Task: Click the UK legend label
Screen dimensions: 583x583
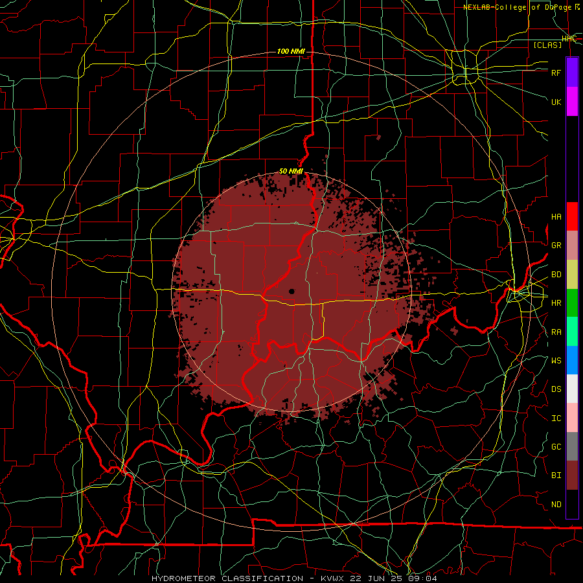Action: pyautogui.click(x=556, y=102)
